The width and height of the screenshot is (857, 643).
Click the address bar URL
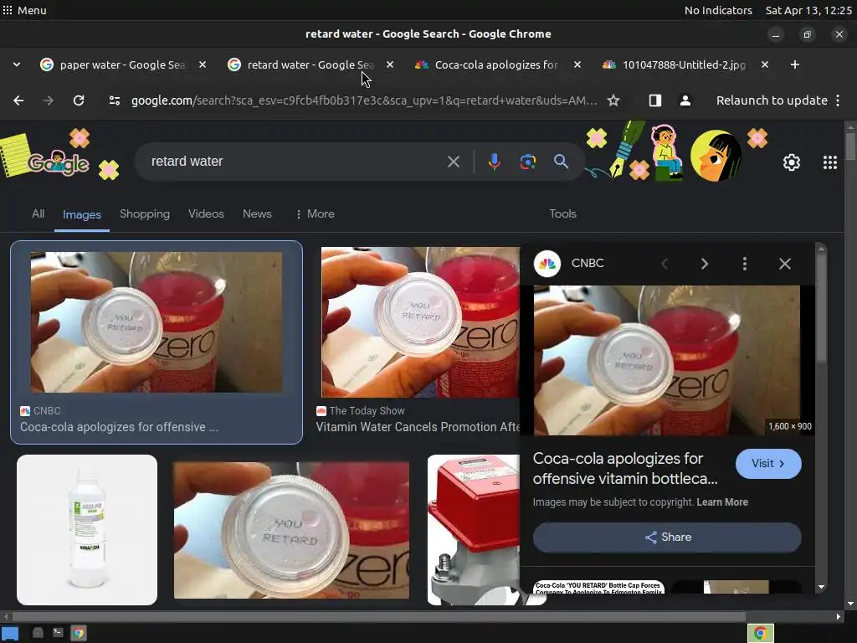(363, 100)
